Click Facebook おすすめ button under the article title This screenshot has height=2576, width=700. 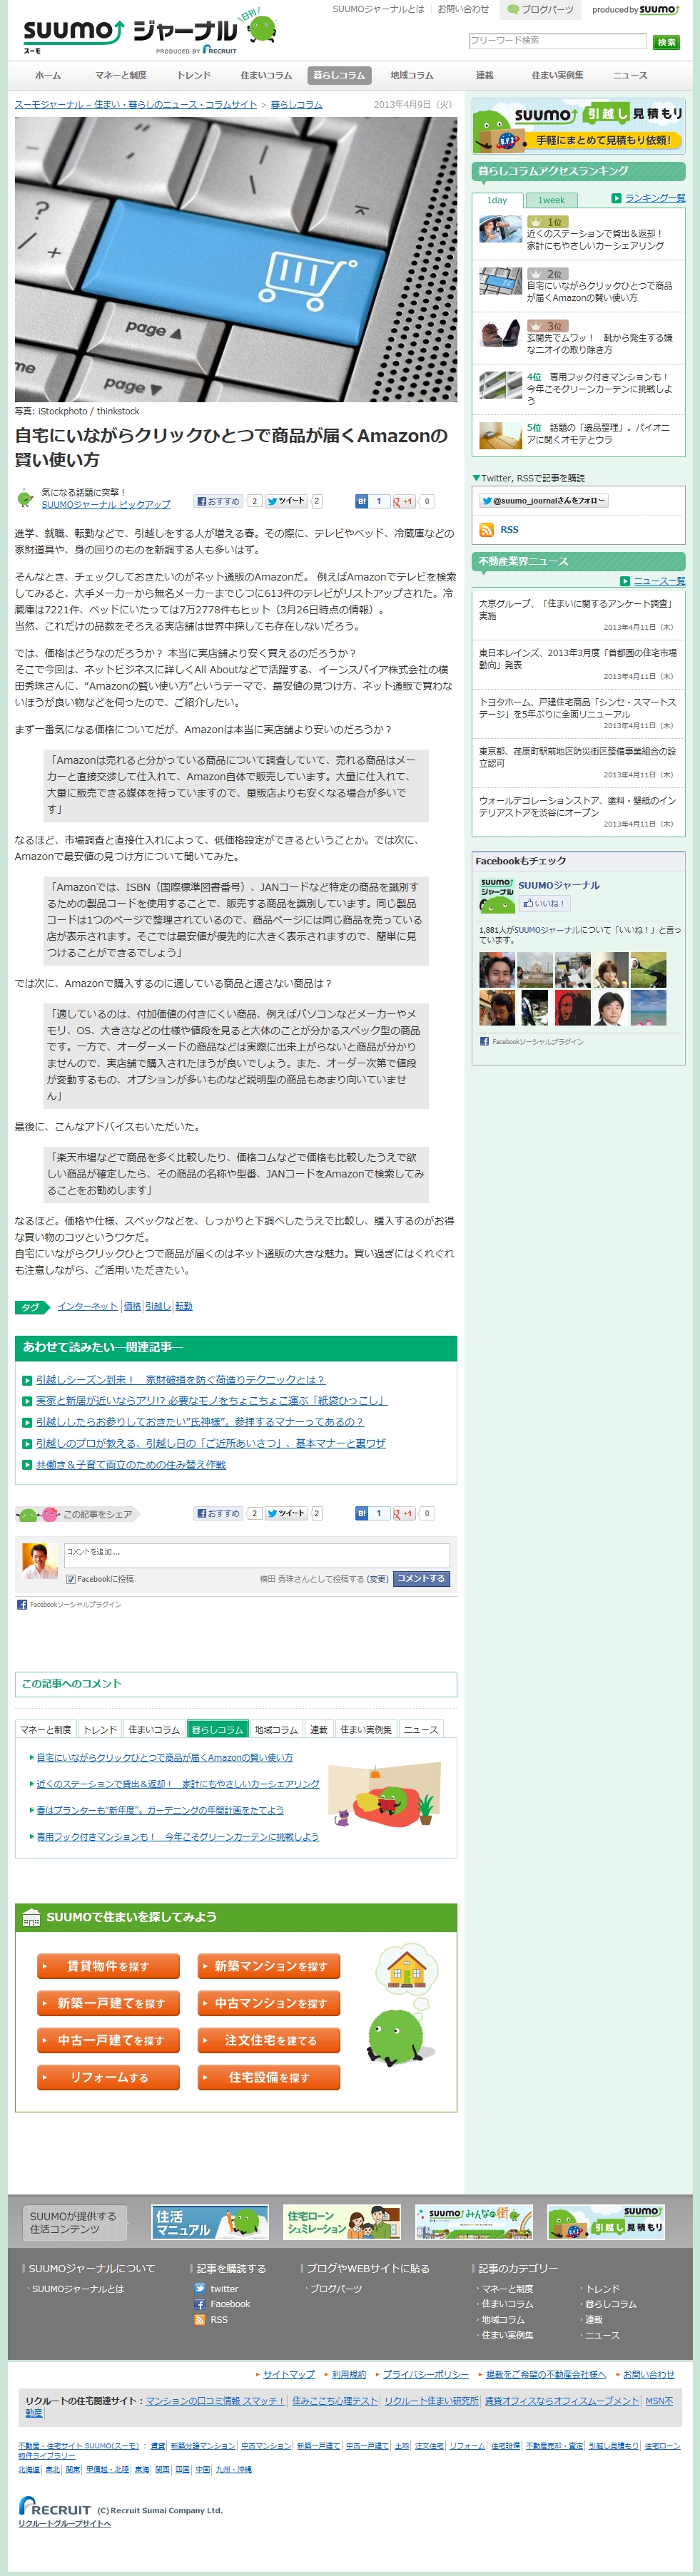219,502
